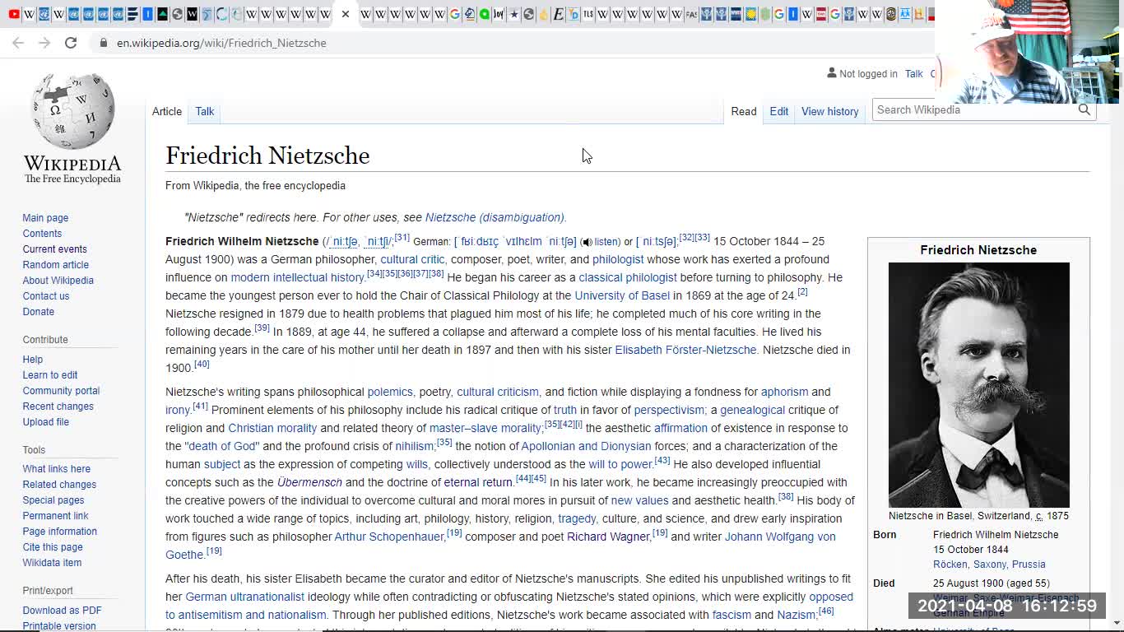Click the speaker icon beside listen
The width and height of the screenshot is (1124, 632).
pos(586,242)
